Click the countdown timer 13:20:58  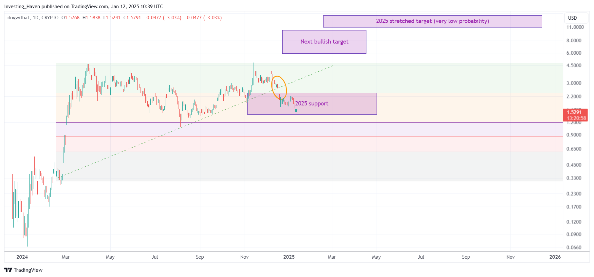pyautogui.click(x=576, y=118)
